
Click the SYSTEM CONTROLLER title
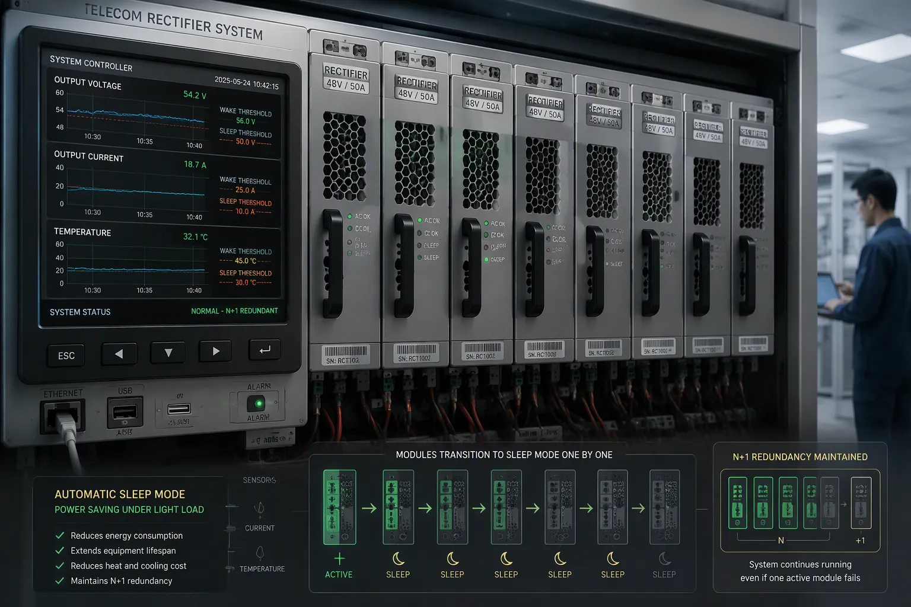(91, 63)
